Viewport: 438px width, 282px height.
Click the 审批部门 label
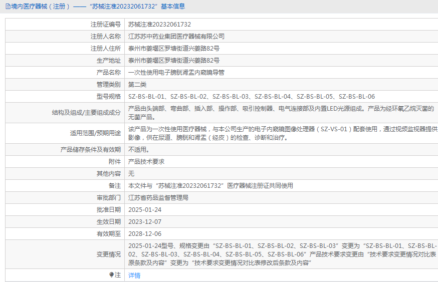point(109,198)
